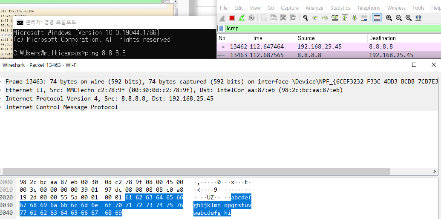Click highlighted hex bytes in 0040 row
The image size is (441, 219).
click(x=71, y=213)
